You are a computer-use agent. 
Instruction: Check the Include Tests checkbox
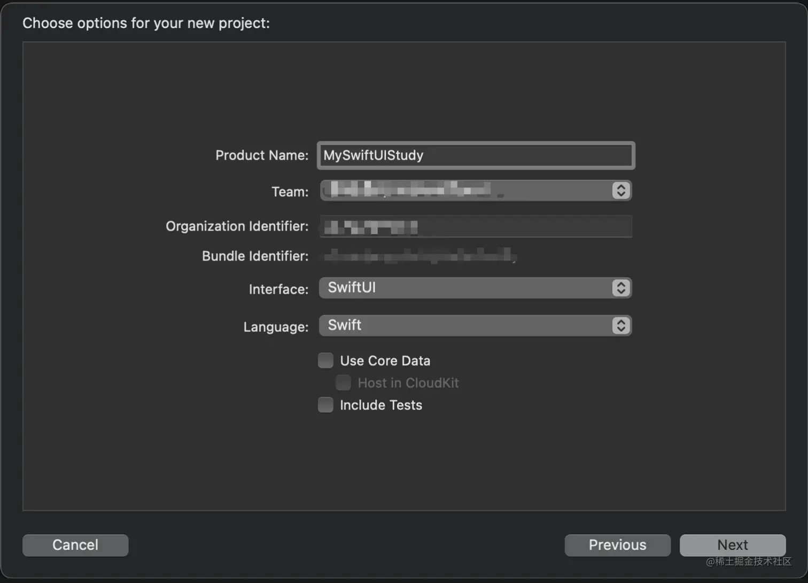[325, 405]
